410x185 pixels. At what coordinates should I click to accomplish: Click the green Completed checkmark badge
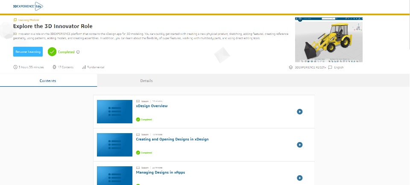click(52, 52)
